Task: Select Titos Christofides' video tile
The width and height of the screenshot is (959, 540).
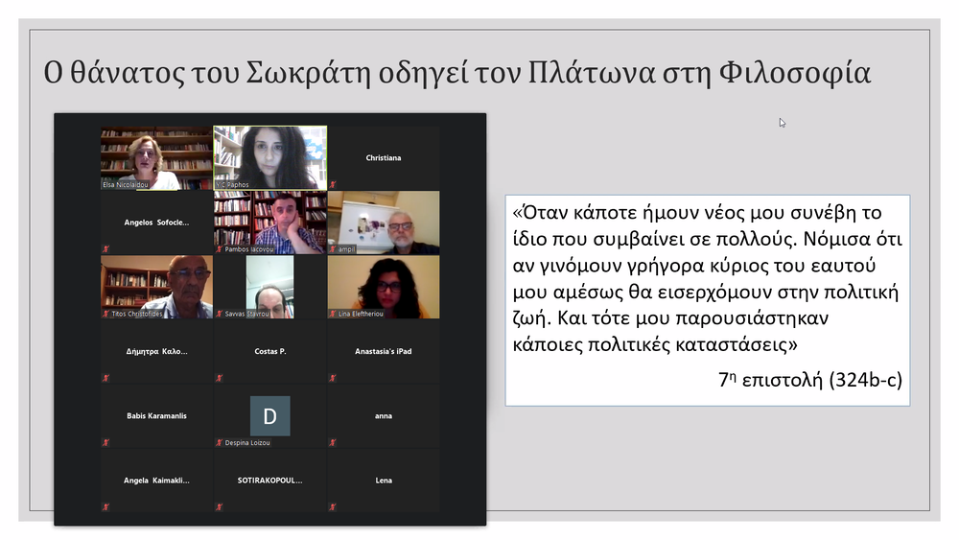Action: [156, 287]
